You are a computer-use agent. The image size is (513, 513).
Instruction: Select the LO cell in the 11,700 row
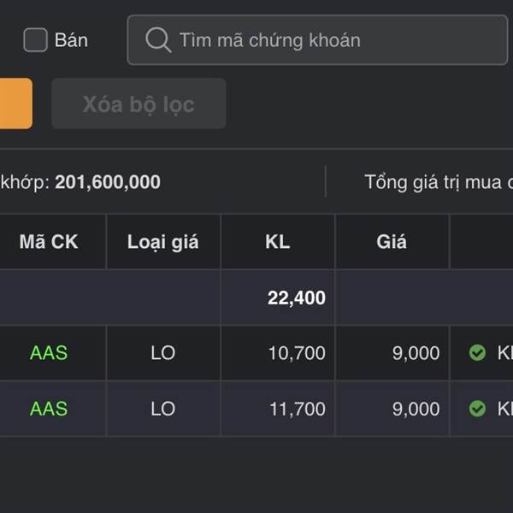(162, 409)
